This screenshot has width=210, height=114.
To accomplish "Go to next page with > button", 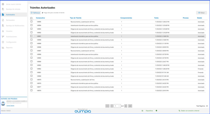I will pyautogui.click(x=126, y=106).
